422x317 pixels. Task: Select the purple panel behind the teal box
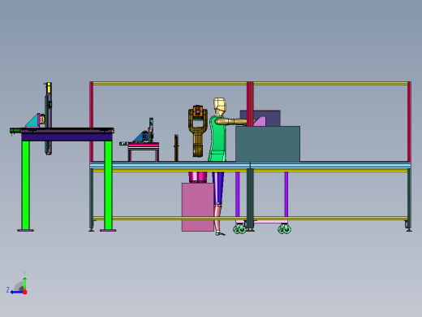click(x=273, y=118)
